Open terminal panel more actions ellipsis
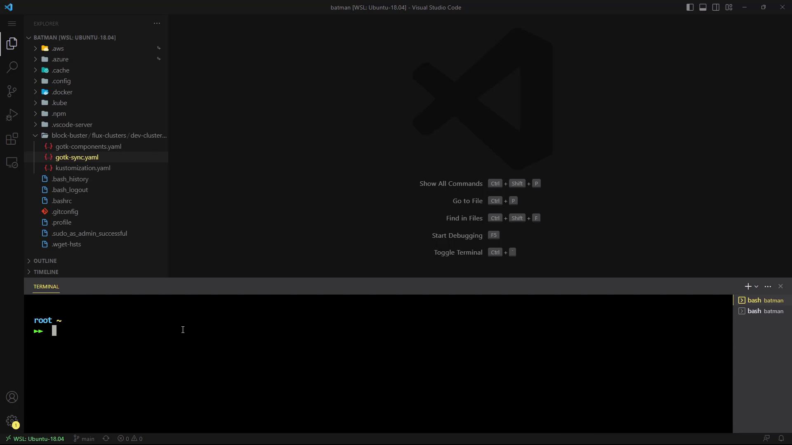 (768, 286)
